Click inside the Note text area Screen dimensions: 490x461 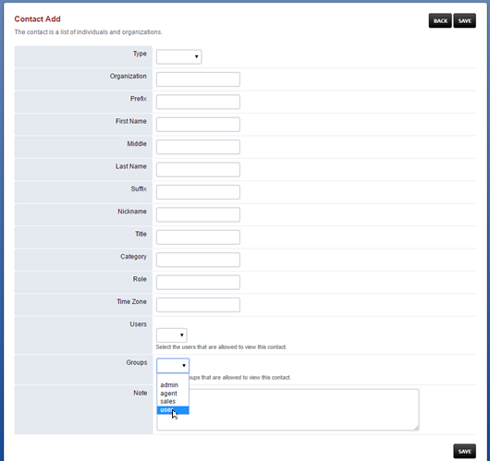click(303, 409)
